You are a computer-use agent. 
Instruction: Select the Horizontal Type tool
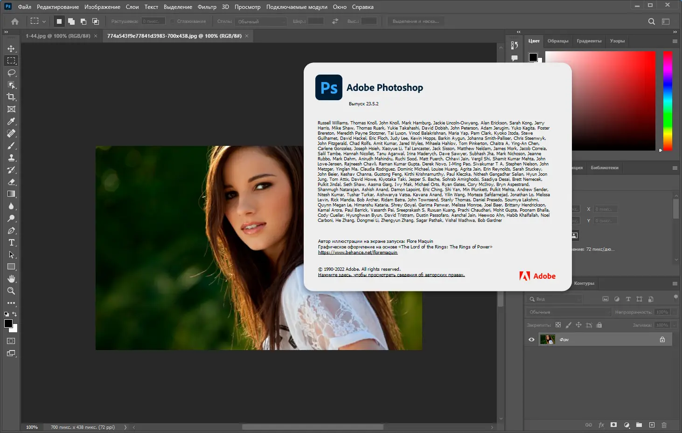click(x=12, y=242)
